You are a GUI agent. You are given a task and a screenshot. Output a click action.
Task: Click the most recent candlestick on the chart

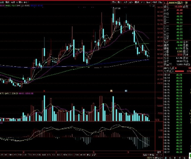148,56
